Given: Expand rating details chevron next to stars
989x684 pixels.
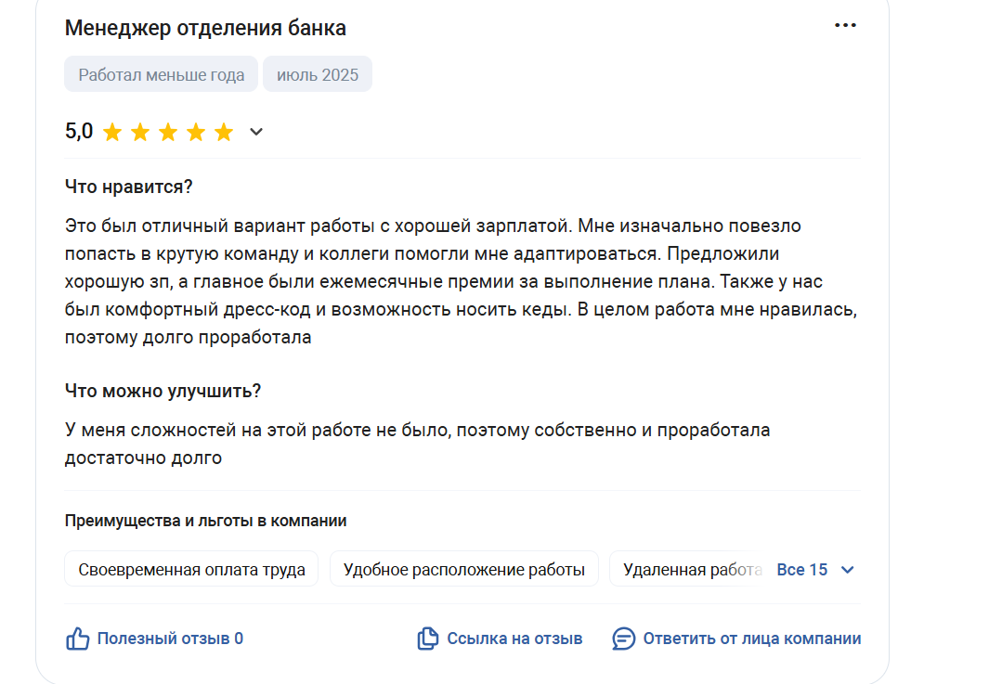Looking at the screenshot, I should click(x=256, y=132).
